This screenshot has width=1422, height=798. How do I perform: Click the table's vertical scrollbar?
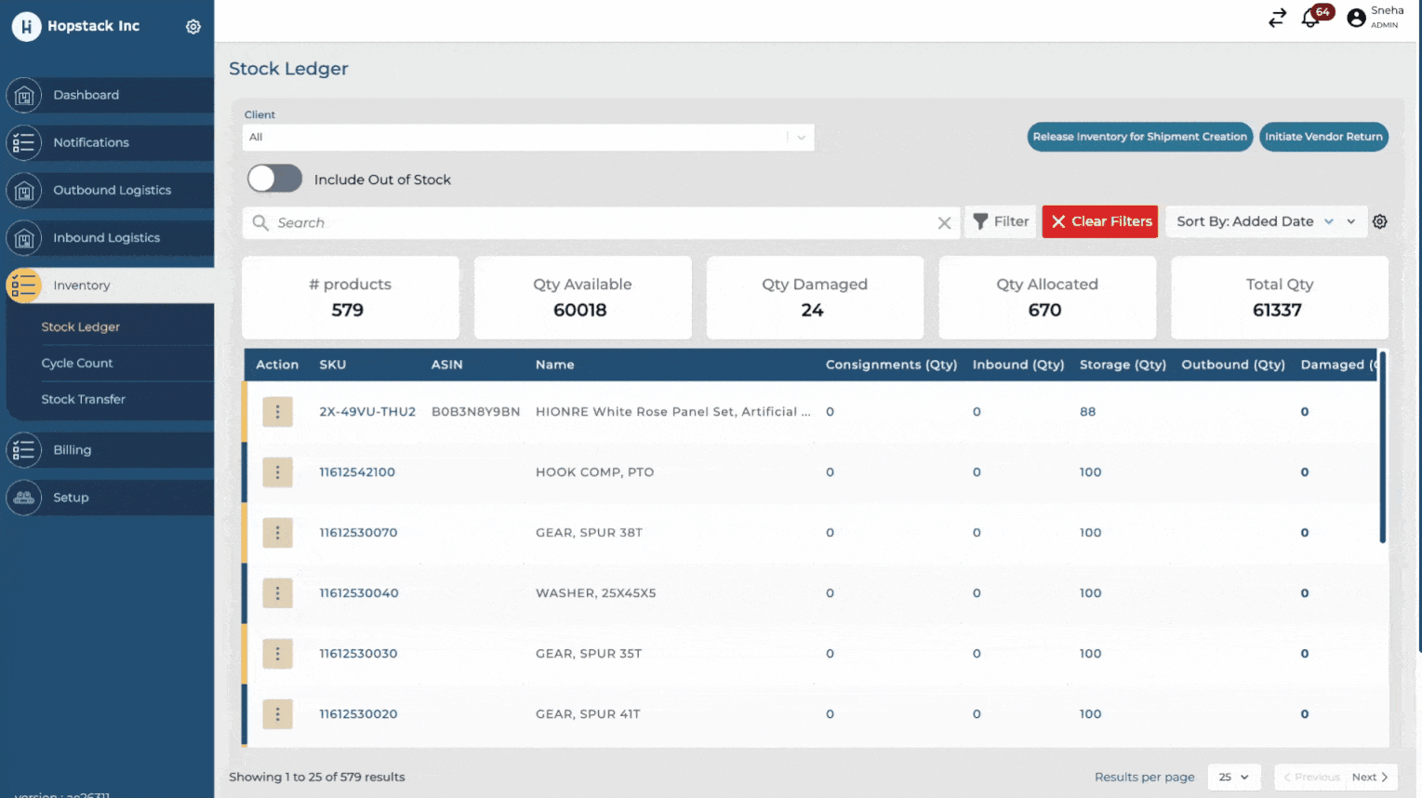(x=1382, y=448)
